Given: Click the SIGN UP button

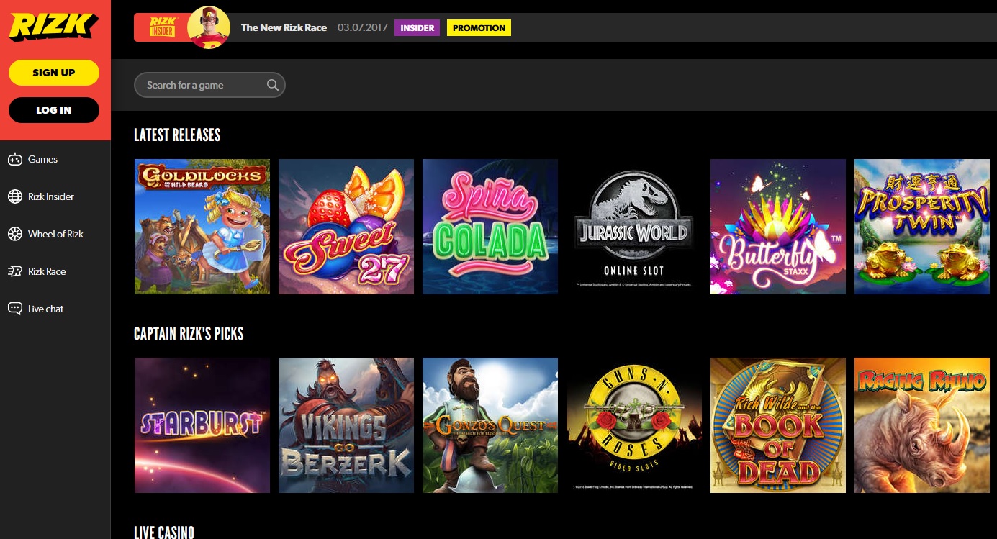Looking at the screenshot, I should click(54, 73).
